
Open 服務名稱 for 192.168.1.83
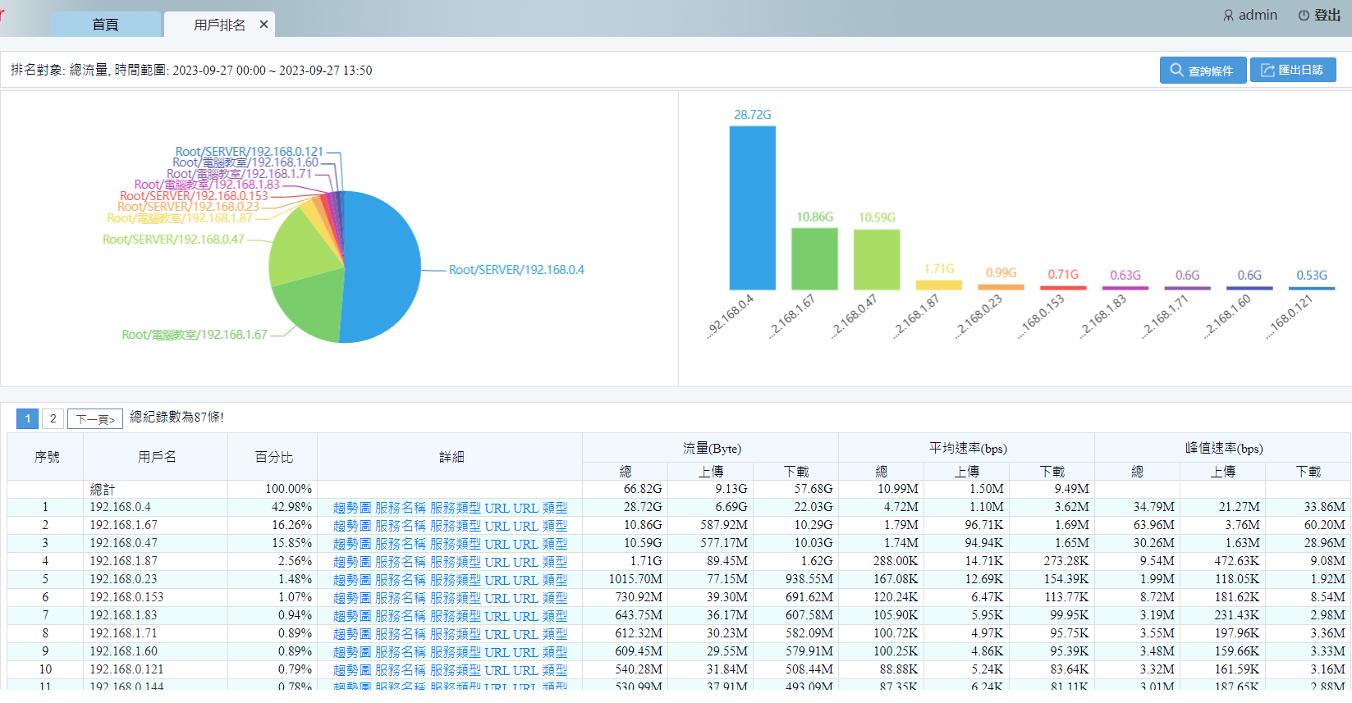[x=401, y=616]
